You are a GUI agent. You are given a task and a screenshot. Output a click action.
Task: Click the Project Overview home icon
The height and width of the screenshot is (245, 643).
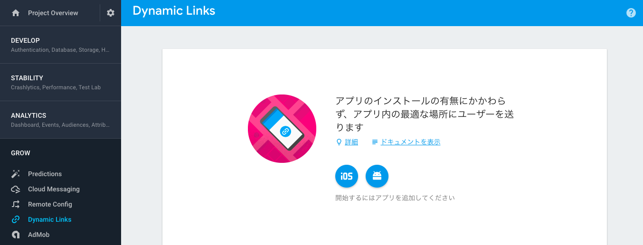point(16,13)
